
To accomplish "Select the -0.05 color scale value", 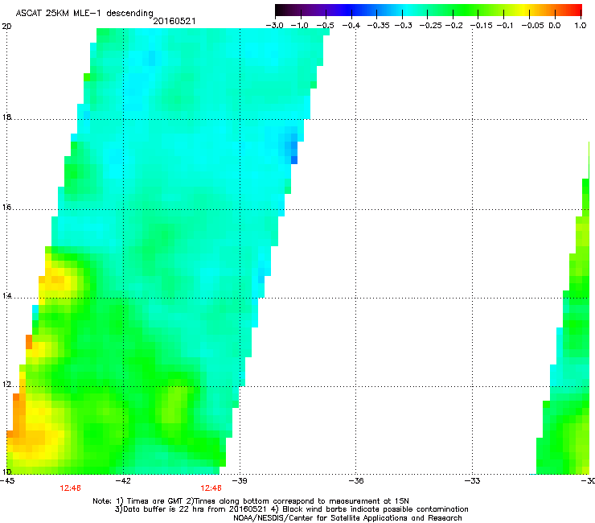I will (532, 26).
